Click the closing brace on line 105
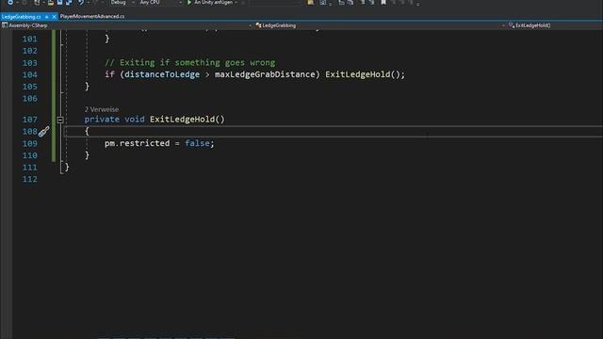 pos(87,87)
